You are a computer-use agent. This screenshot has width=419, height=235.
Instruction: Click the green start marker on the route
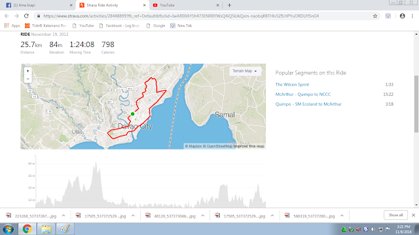point(132,114)
